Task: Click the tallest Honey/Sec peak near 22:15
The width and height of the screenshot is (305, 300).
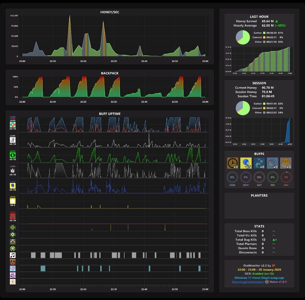Action: click(x=70, y=16)
